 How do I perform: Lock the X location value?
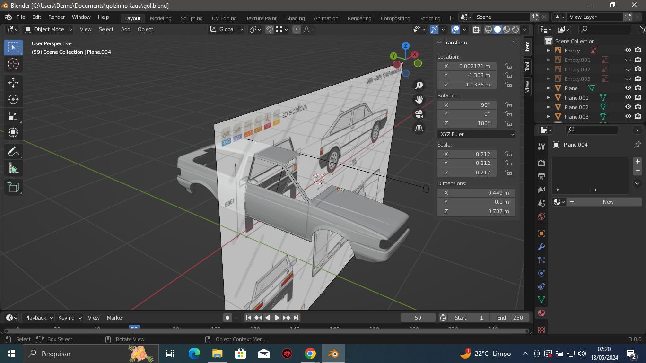pyautogui.click(x=508, y=66)
